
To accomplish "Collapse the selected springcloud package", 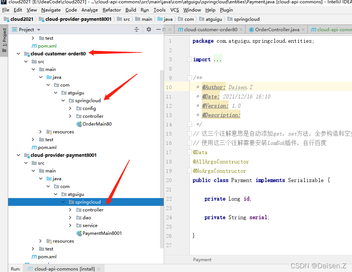I will pos(63,202).
